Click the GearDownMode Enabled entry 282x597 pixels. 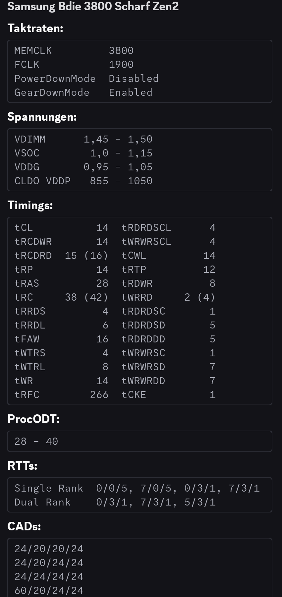[x=84, y=92]
